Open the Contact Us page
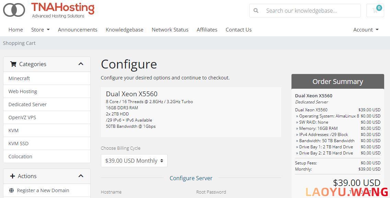 pyautogui.click(x=239, y=30)
